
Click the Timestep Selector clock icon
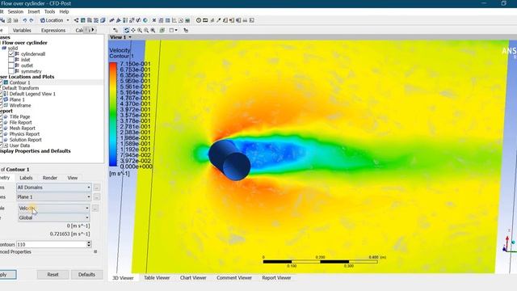tap(199, 20)
